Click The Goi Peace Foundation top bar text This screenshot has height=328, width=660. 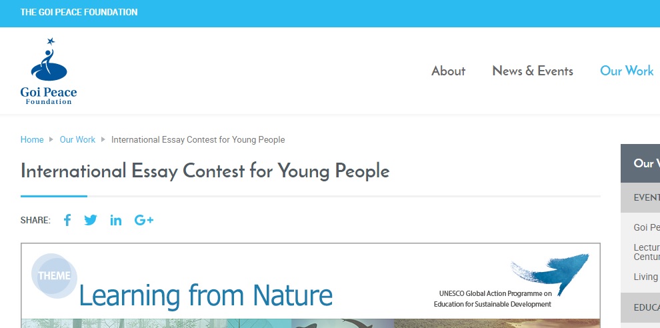click(x=79, y=13)
